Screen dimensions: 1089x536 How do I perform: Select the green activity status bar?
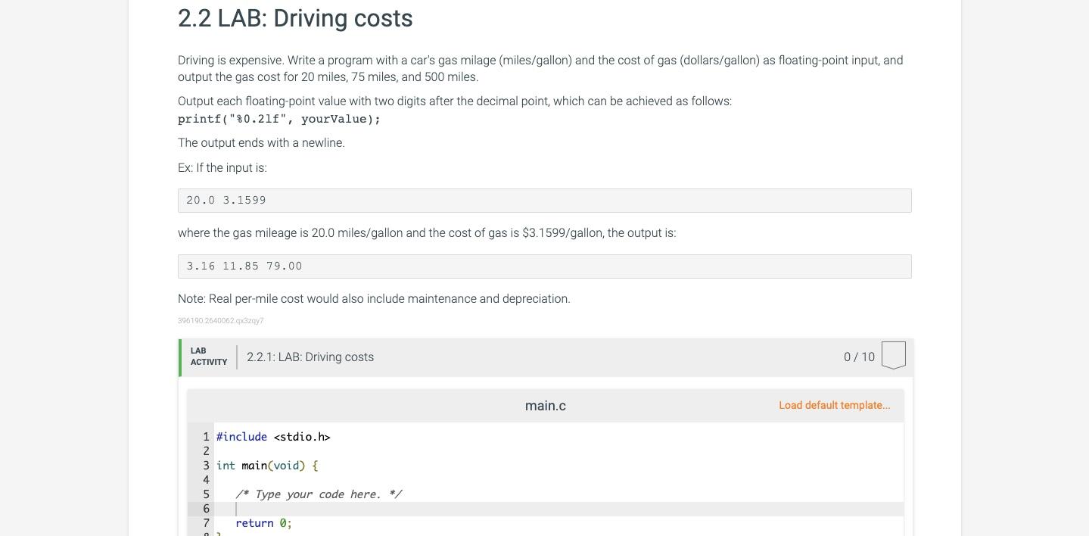[179, 357]
